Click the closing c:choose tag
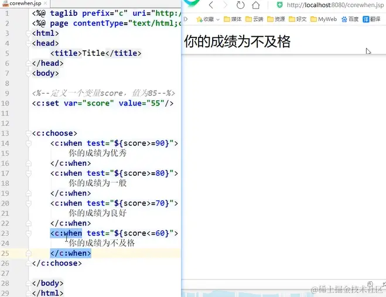The image size is (386, 297). [x=57, y=263]
